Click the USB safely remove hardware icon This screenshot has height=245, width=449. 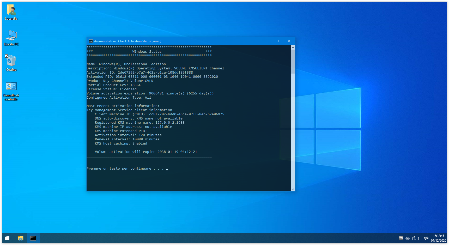point(414,238)
